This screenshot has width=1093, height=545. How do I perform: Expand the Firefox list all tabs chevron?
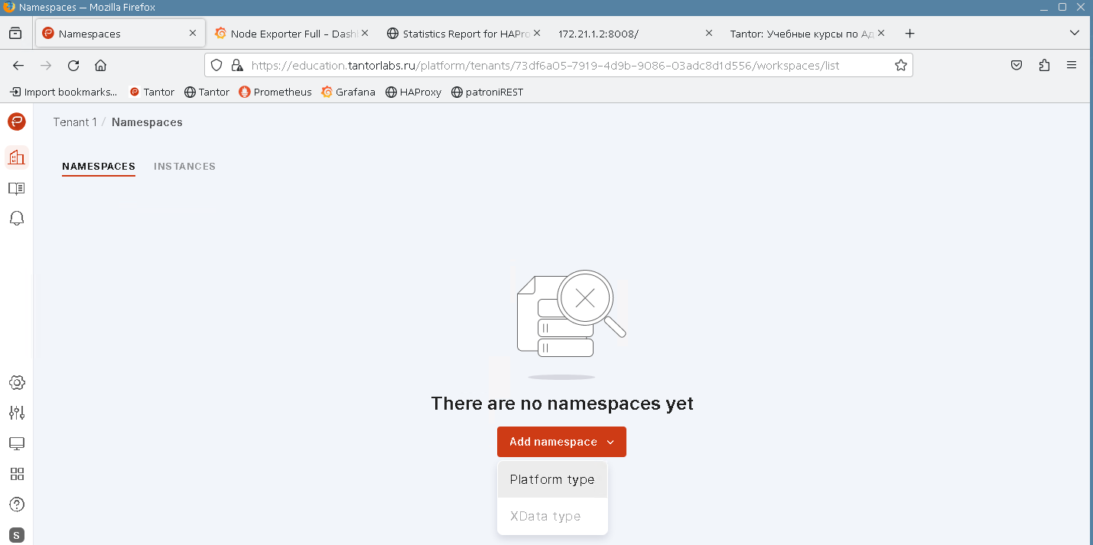(1074, 34)
